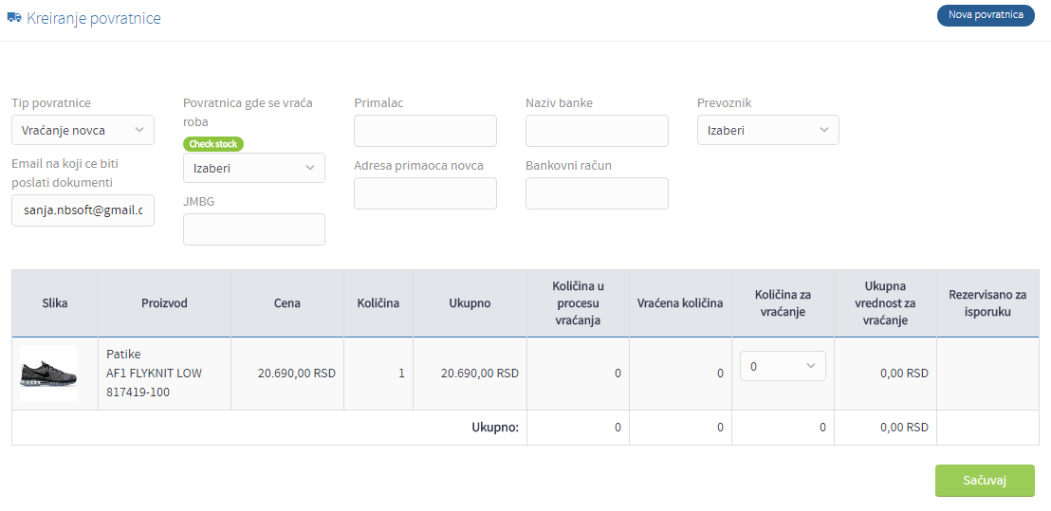Click the Check stock green badge

tap(213, 143)
